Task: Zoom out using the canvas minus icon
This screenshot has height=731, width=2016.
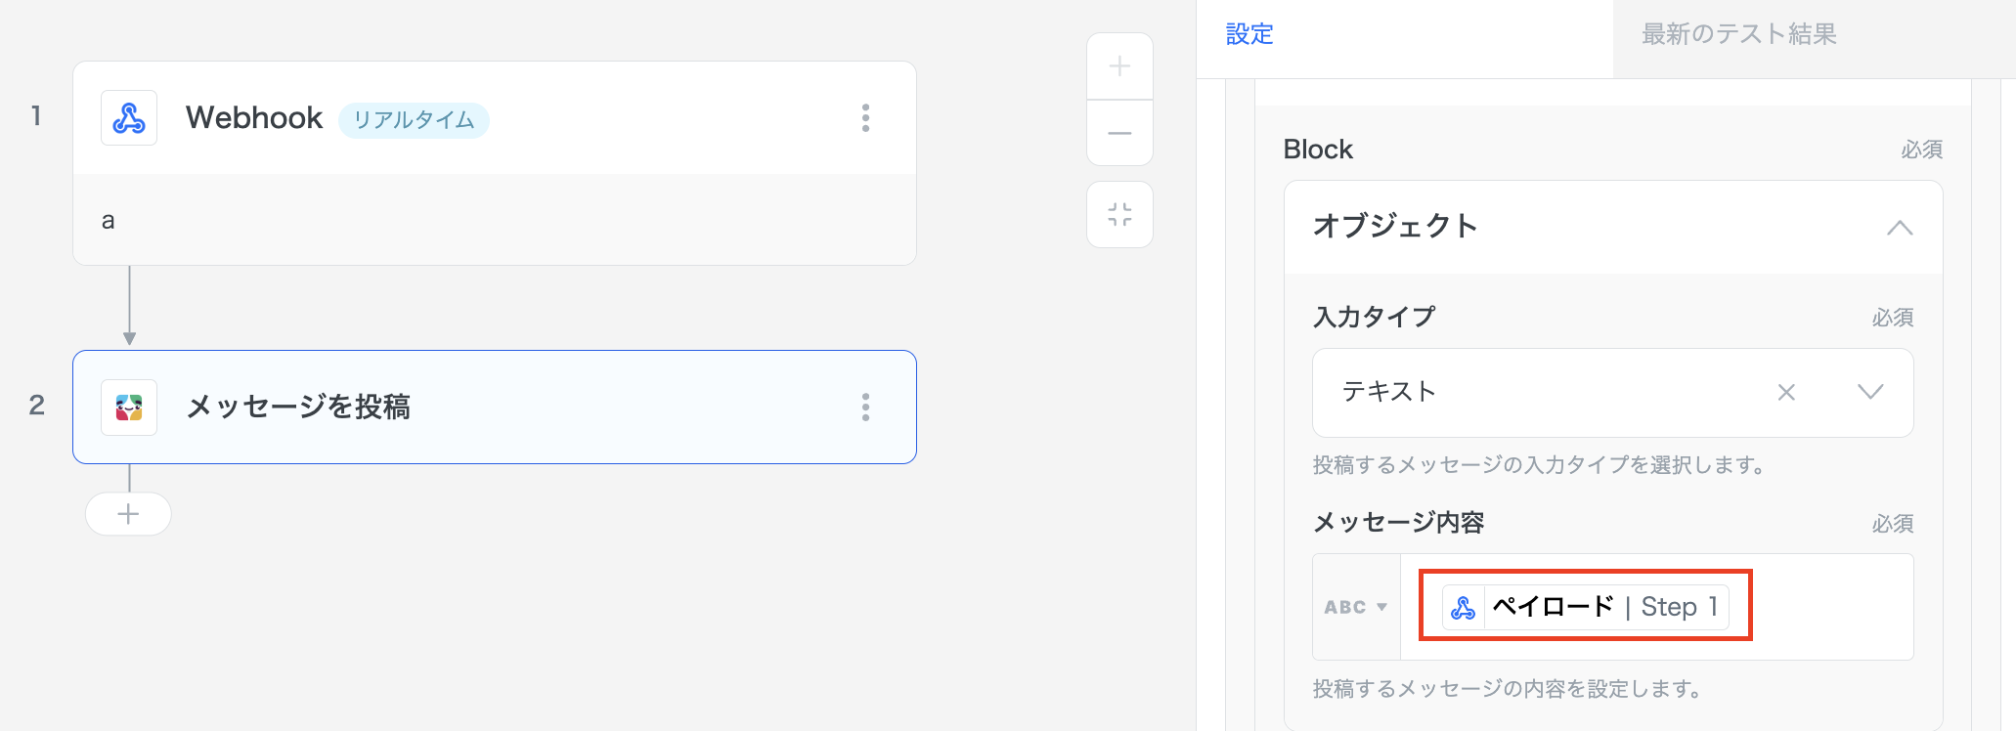Action: pyautogui.click(x=1118, y=132)
